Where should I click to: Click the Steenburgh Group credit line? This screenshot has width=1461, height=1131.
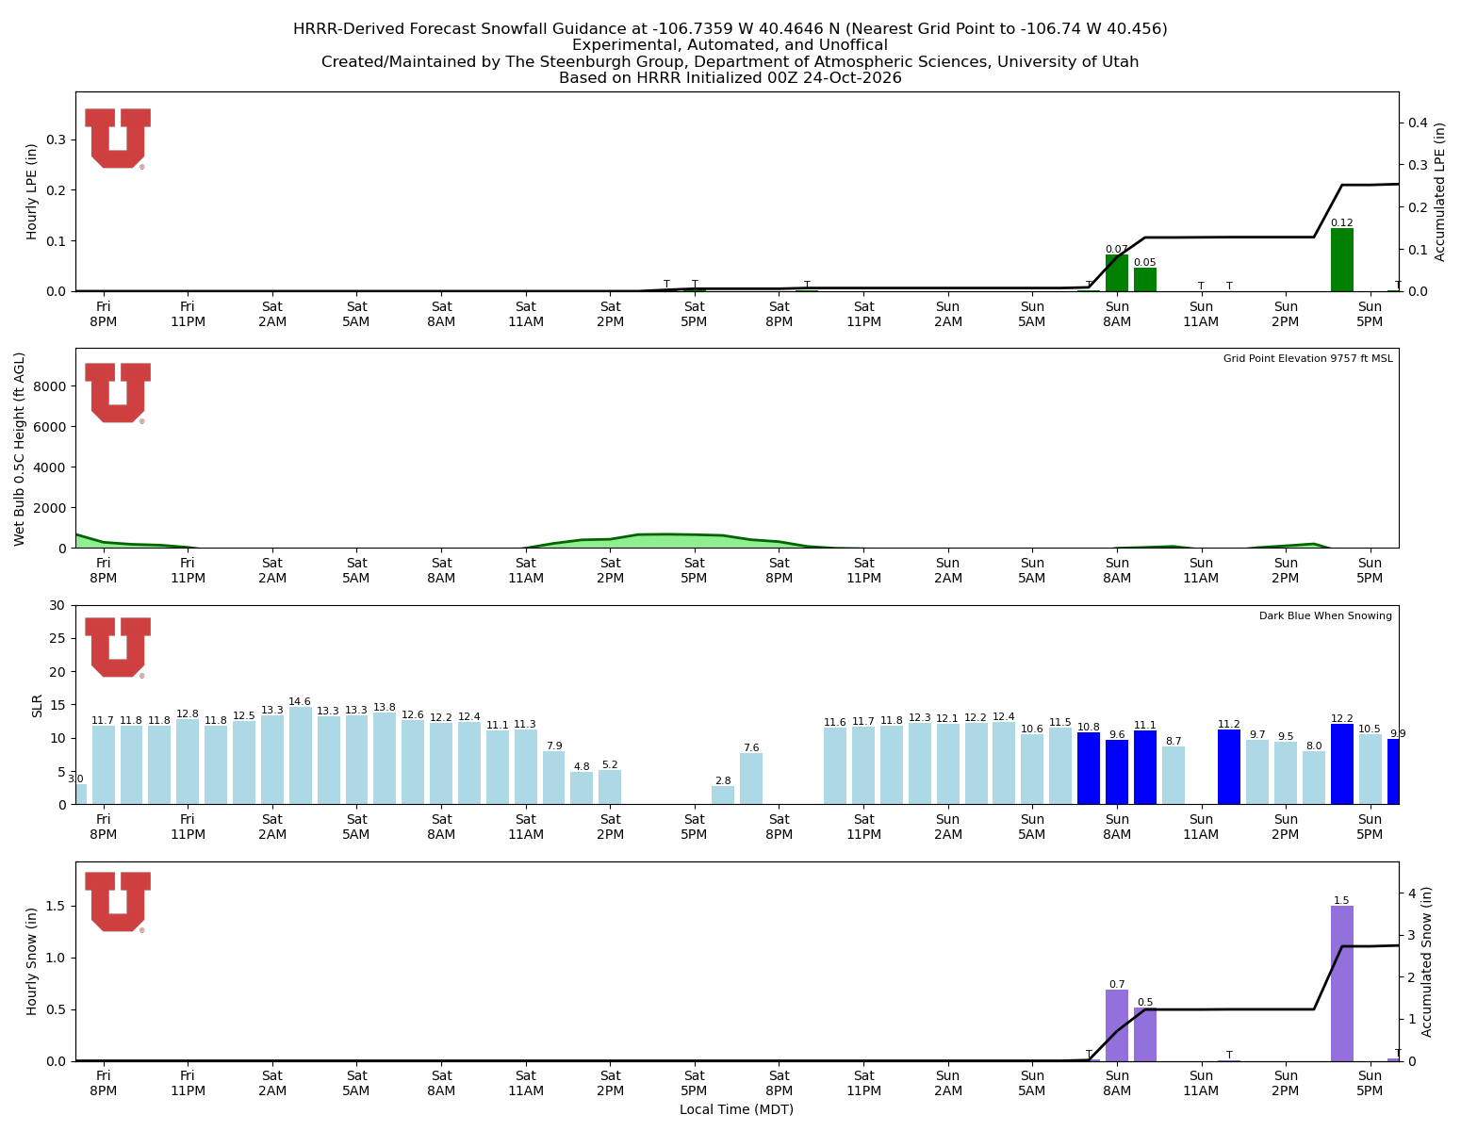click(x=730, y=62)
